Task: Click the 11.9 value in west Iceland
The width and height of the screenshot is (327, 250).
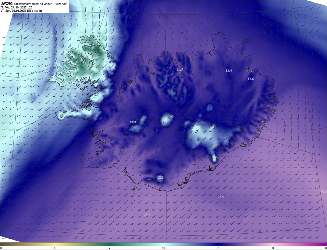Action: [x=133, y=122]
